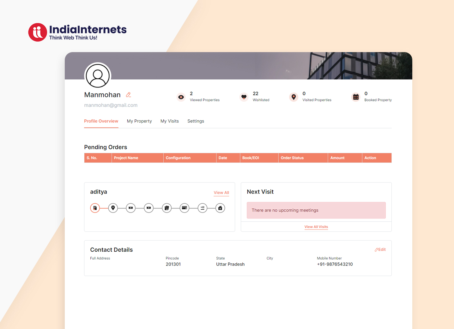The width and height of the screenshot is (454, 329).
Task: Click the mobile number +91-9876543210
Action: click(335, 264)
